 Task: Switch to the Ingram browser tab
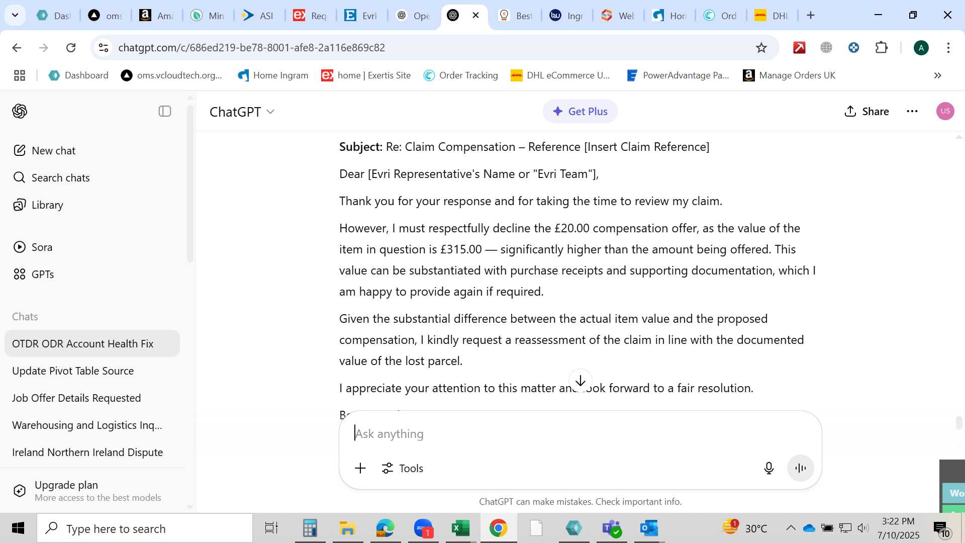[x=566, y=16]
